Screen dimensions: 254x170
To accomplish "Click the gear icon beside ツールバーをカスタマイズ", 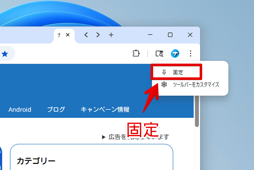I will point(164,84).
